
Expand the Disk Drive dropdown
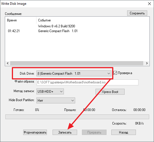[x=74, y=73]
